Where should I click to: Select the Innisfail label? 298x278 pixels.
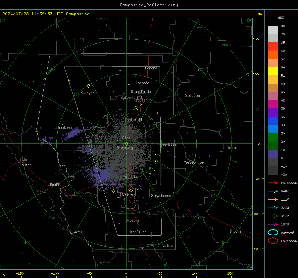point(133,120)
